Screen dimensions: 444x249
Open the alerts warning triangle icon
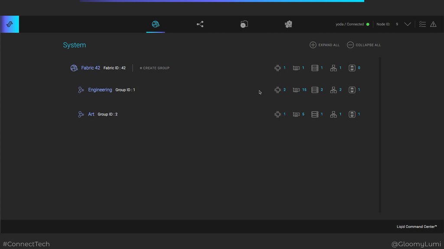coord(433,24)
